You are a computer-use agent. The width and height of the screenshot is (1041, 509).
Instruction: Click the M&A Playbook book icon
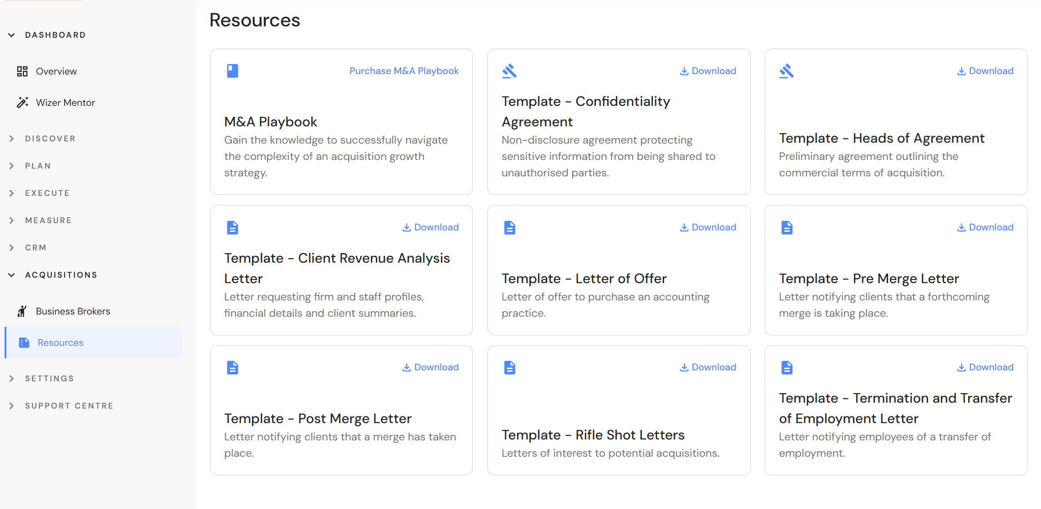[x=232, y=71]
